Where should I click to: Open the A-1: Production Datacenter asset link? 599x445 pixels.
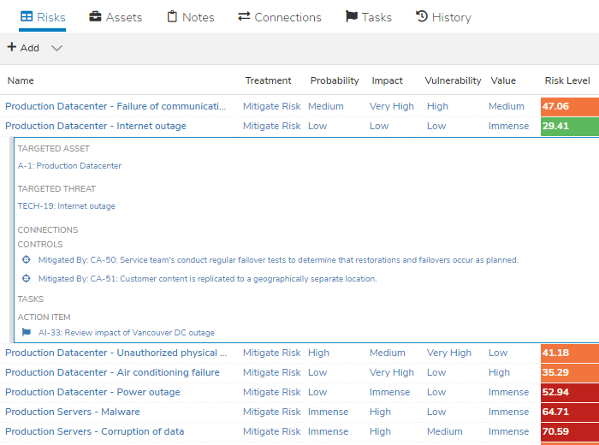pos(69,166)
